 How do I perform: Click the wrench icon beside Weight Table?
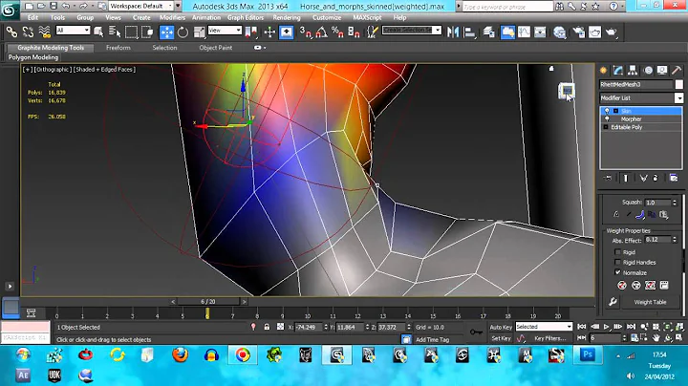pos(613,302)
